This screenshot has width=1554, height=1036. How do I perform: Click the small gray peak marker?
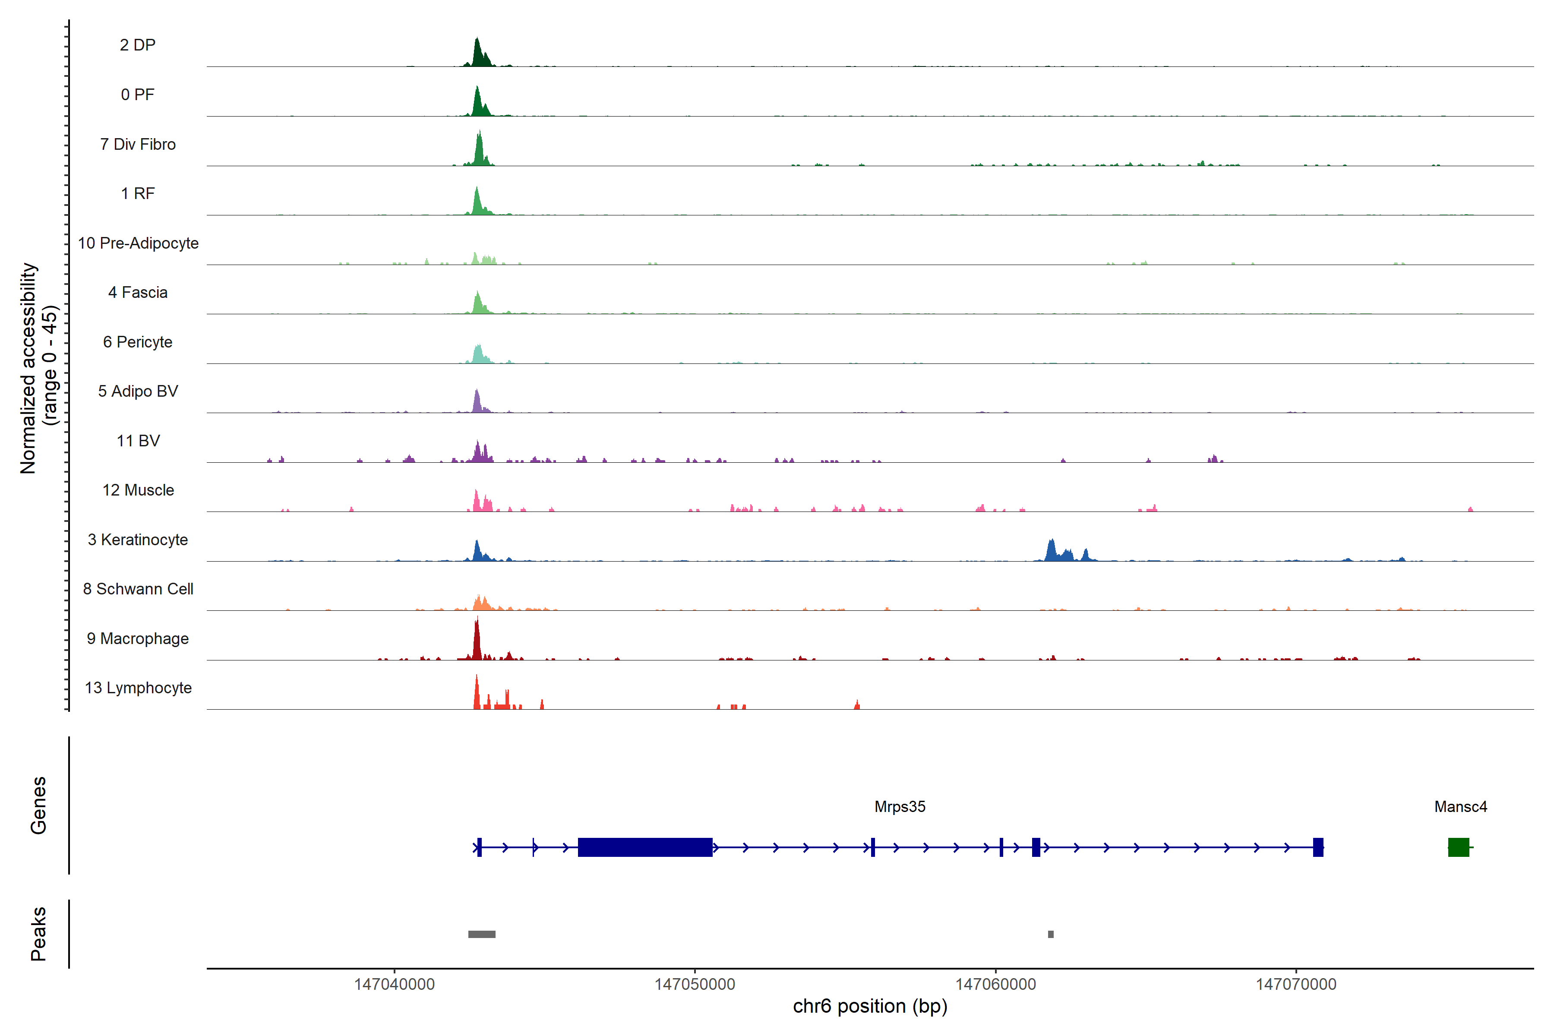tap(1051, 934)
